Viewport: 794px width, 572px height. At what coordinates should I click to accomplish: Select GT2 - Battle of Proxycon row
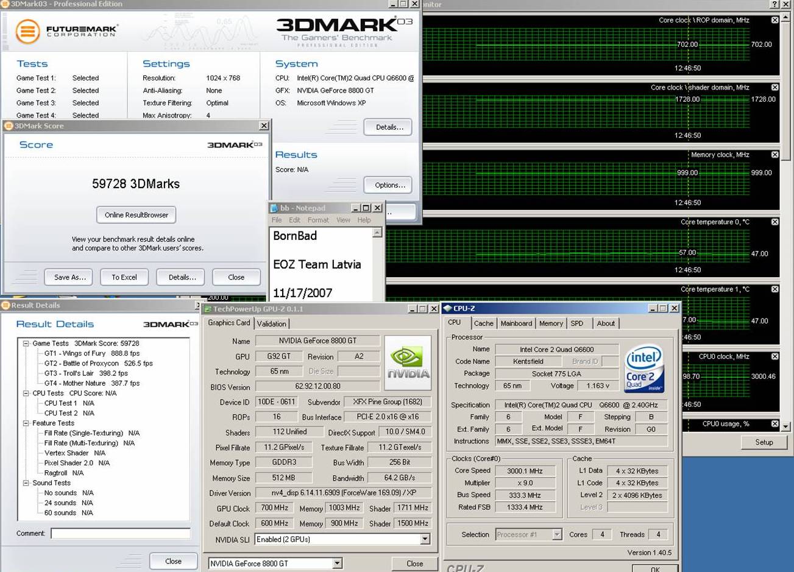98,364
